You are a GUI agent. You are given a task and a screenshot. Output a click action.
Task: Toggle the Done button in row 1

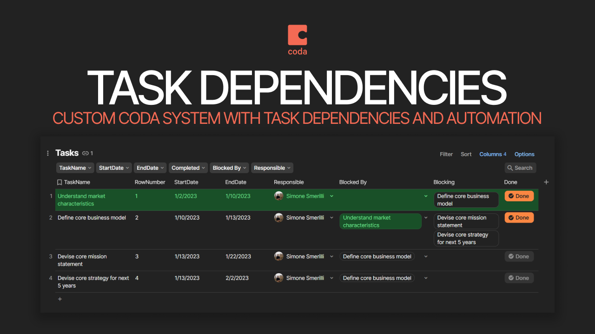coord(519,196)
